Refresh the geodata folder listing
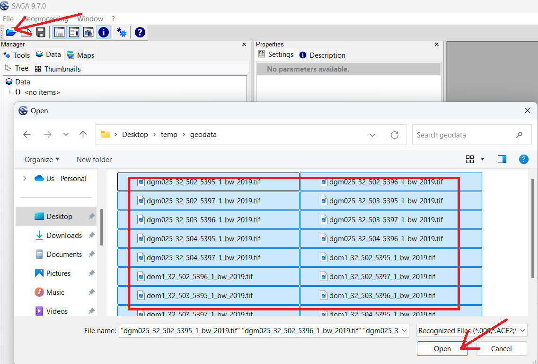 coord(394,135)
